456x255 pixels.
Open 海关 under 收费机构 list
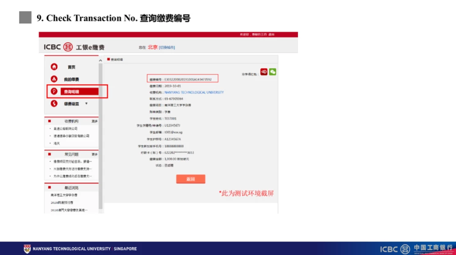coord(57,143)
